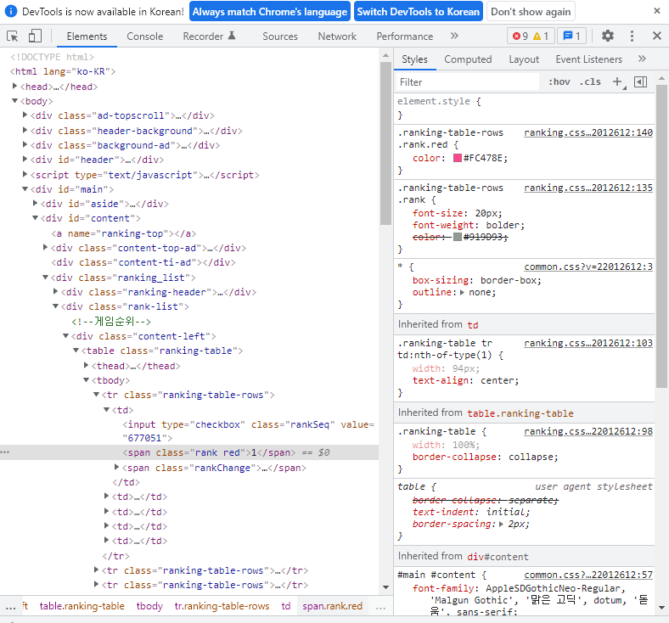This screenshot has width=669, height=623.
Task: Switch to the Computed styles tab
Action: tap(468, 59)
